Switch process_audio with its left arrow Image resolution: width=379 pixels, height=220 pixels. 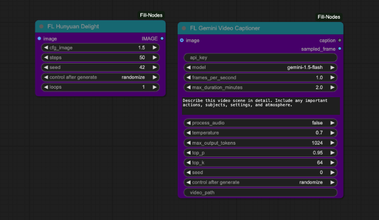(188, 123)
